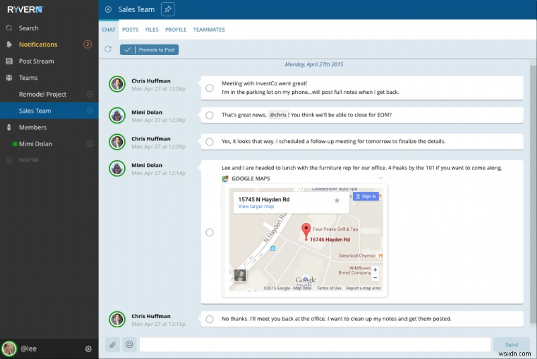The image size is (537, 359).
Task: Expand options beside Remodel Project
Action: click(x=90, y=94)
